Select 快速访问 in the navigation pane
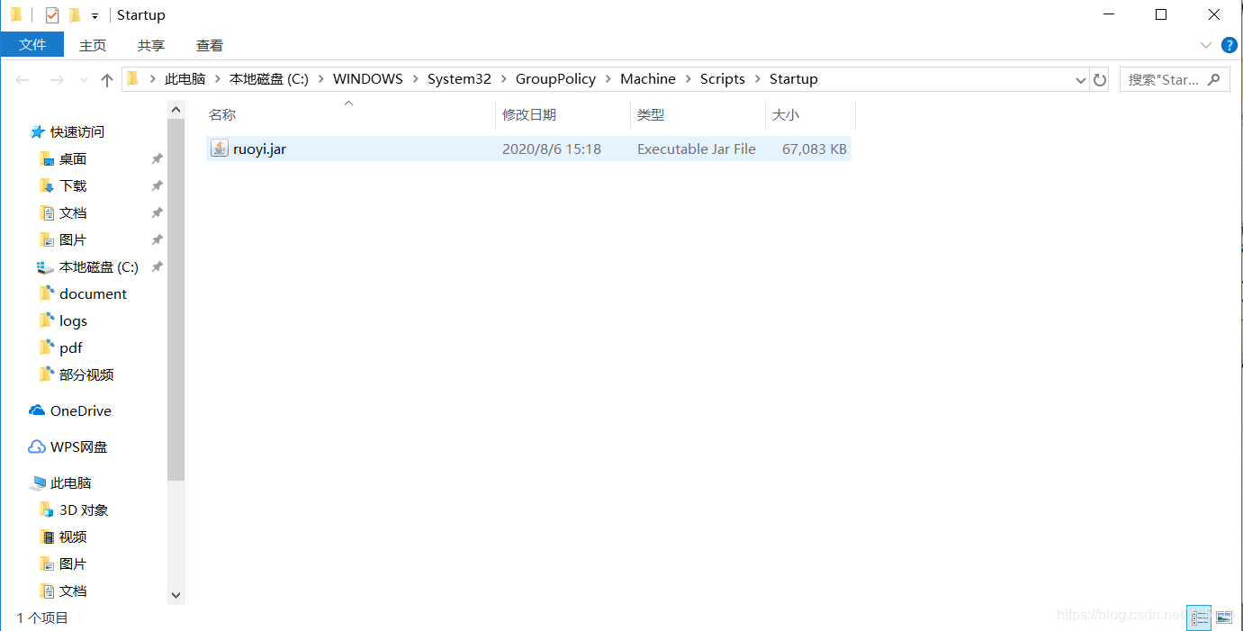This screenshot has height=631, width=1243. (77, 131)
